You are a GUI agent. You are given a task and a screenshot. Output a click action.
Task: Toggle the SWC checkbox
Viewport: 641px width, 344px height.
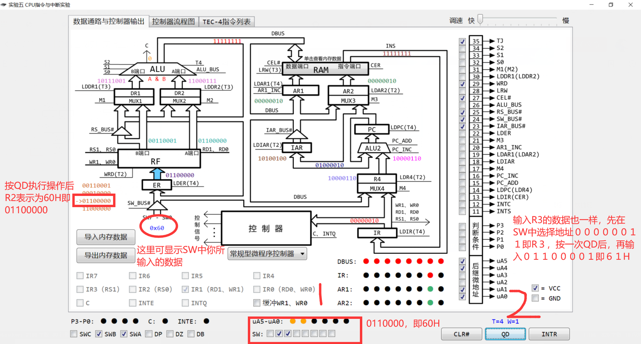click(74, 334)
